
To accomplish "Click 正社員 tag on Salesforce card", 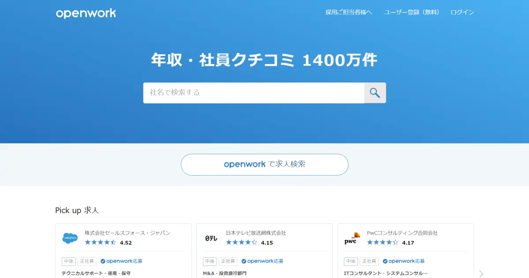I will pos(87,261).
